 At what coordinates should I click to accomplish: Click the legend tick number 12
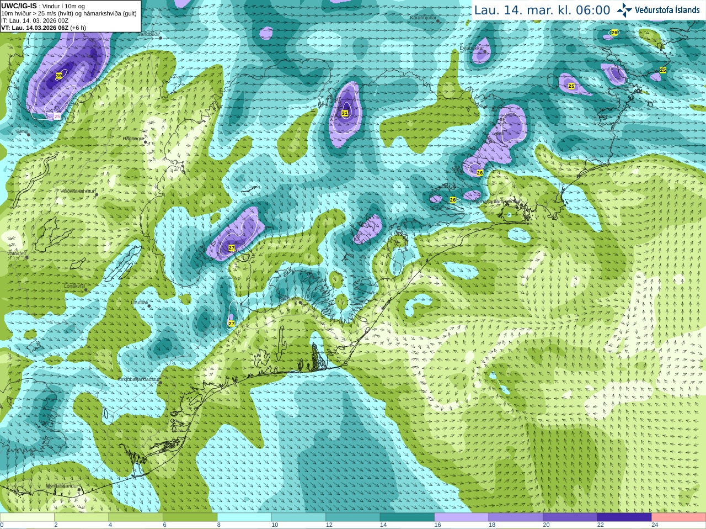329,525
